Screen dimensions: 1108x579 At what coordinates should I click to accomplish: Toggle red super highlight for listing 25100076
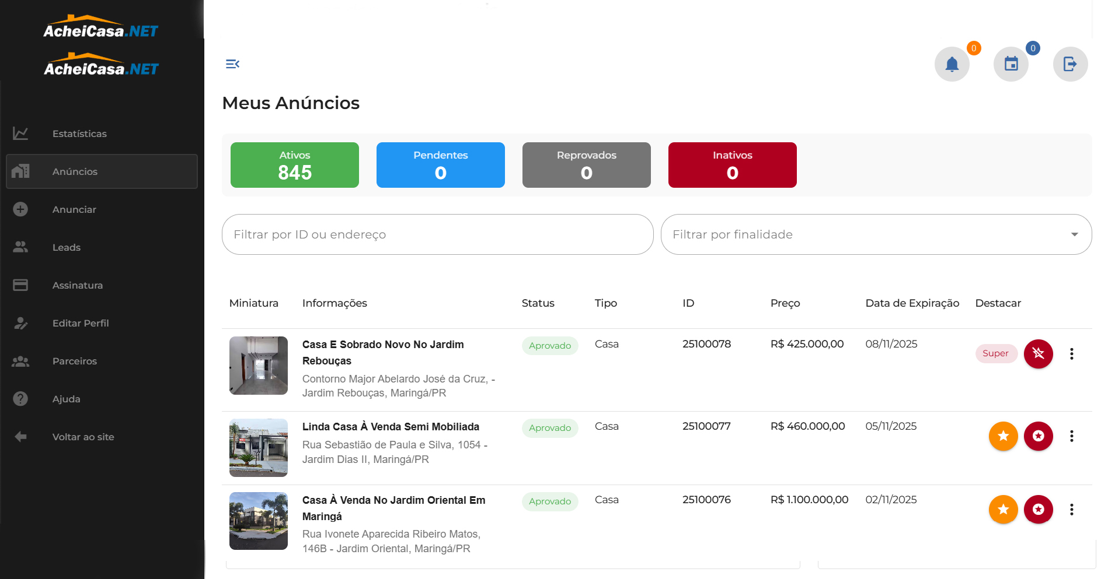1038,510
